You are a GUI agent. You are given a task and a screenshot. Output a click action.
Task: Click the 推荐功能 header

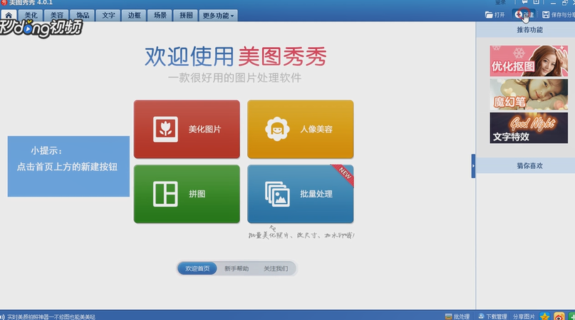[529, 30]
